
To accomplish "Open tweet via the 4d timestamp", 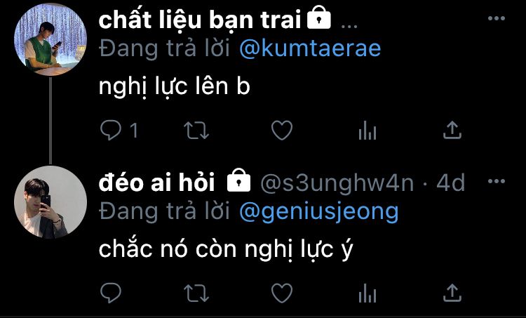I will coord(450,183).
